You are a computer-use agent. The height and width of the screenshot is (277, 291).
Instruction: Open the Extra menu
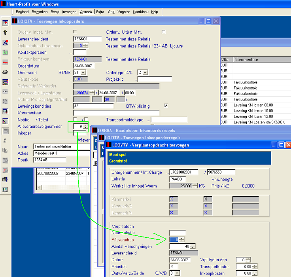[100, 12]
